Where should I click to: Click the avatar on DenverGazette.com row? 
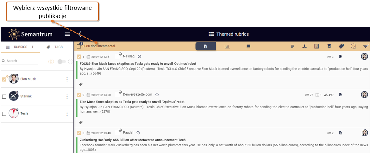(365, 95)
